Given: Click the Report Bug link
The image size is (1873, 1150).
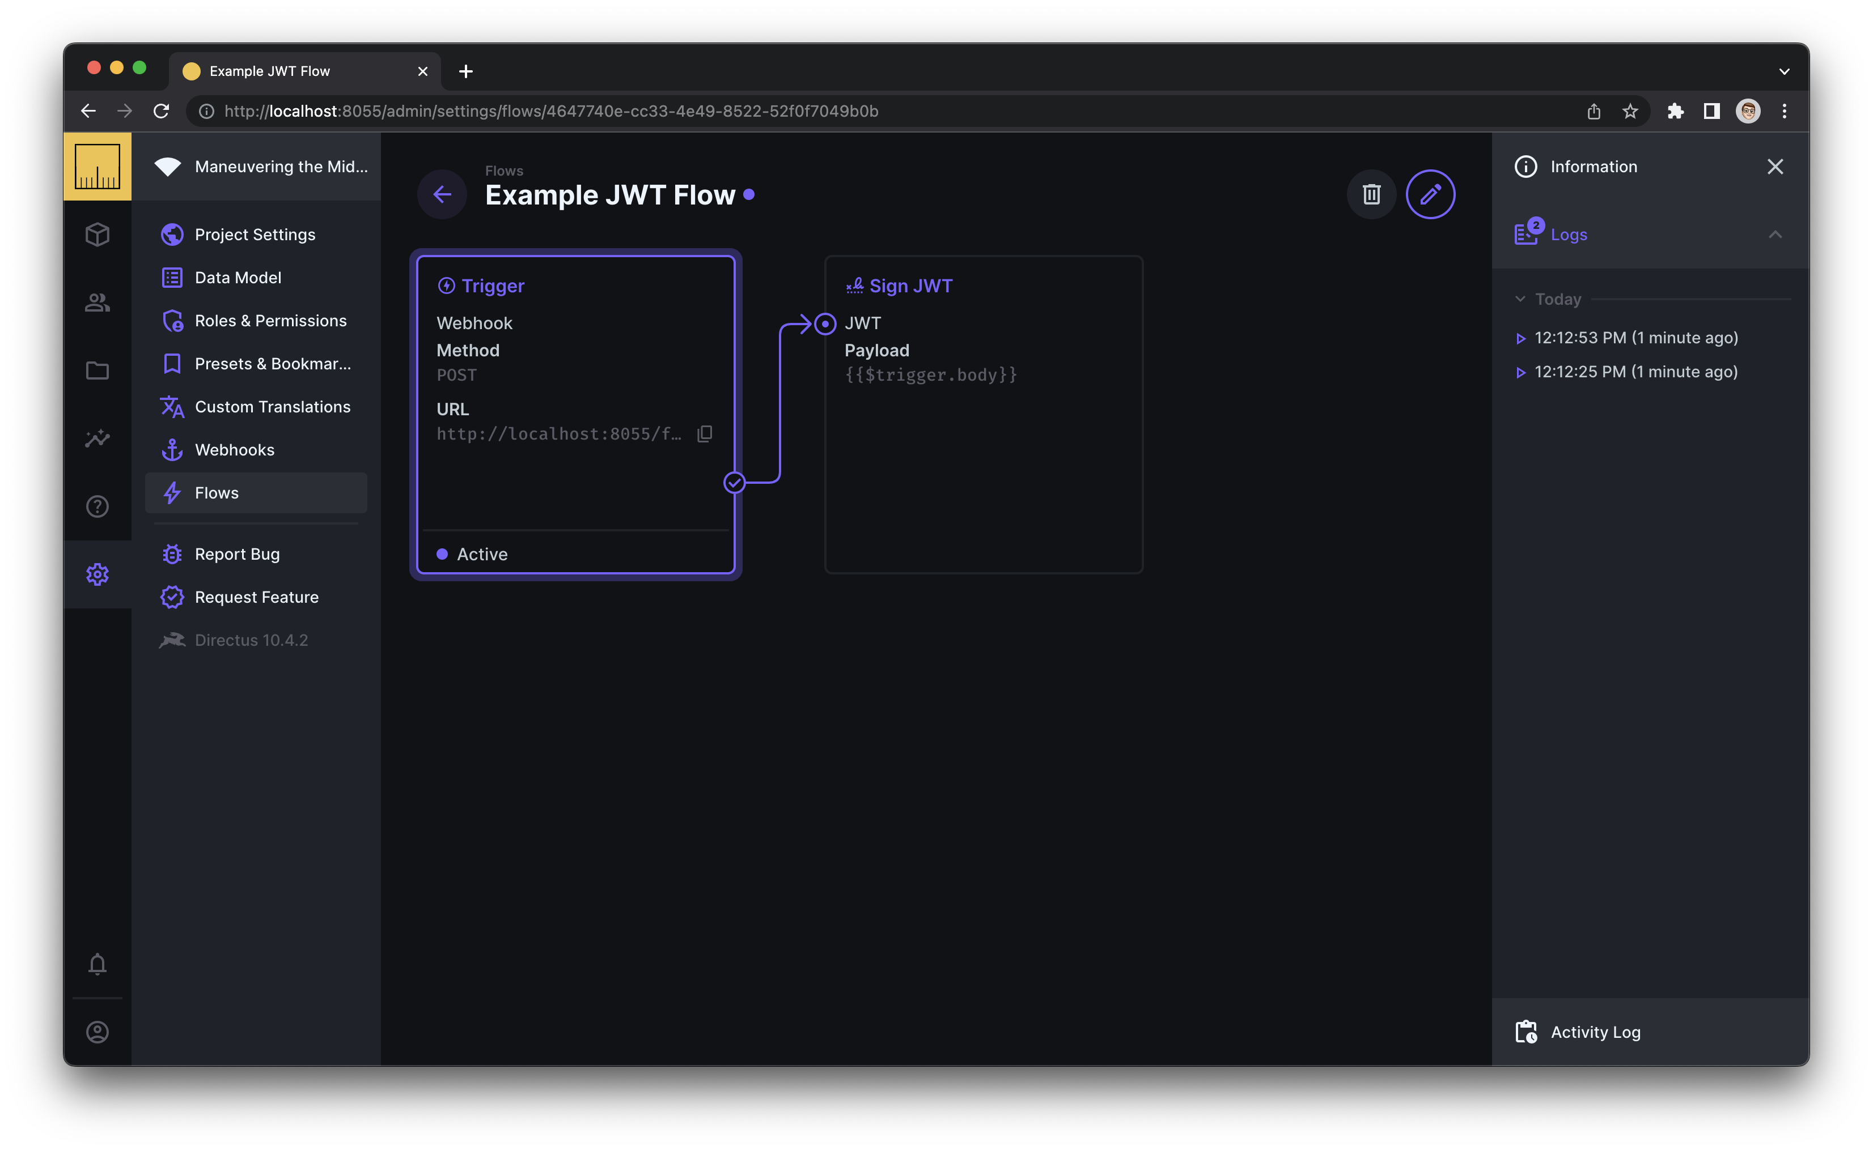Looking at the screenshot, I should point(236,553).
